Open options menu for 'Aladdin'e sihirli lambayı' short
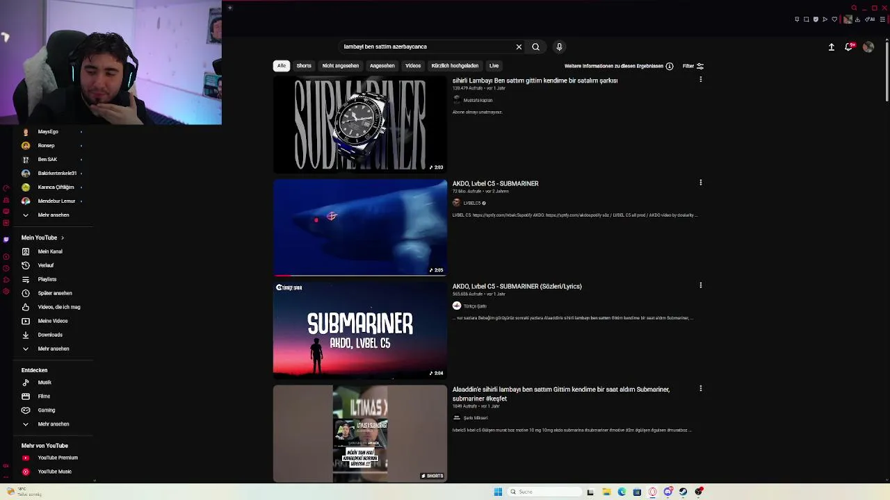This screenshot has width=890, height=500. pyautogui.click(x=700, y=388)
